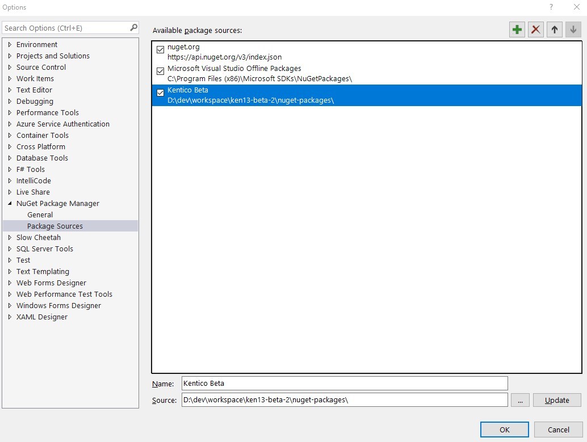Click the search magnifier icon in Search Options
Image resolution: width=587 pixels, height=442 pixels.
point(133,28)
